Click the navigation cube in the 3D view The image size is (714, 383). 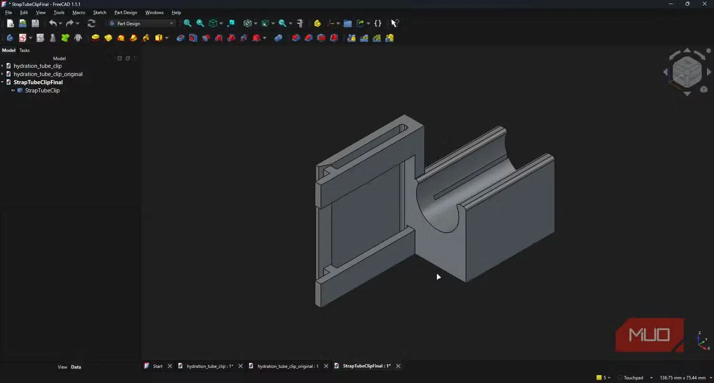click(x=687, y=72)
